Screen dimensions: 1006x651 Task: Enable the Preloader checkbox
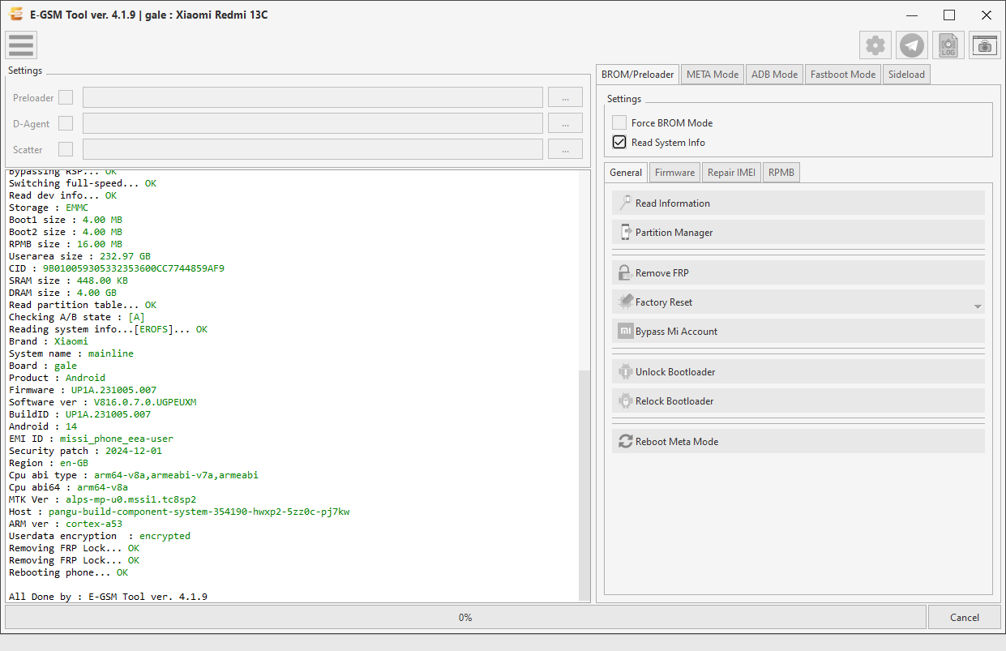point(66,97)
